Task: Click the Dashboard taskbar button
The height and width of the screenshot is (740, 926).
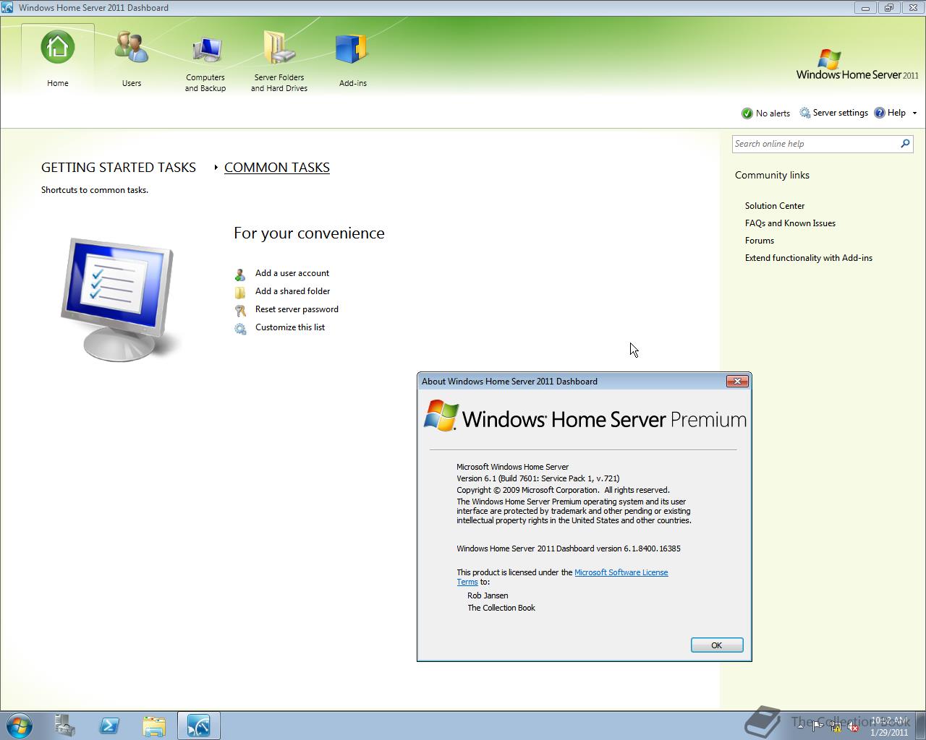Action: (198, 726)
